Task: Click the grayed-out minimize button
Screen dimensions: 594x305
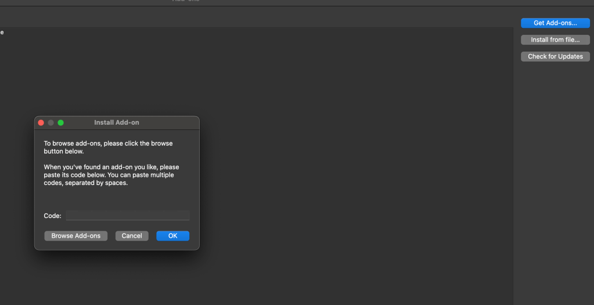Action: pos(51,123)
